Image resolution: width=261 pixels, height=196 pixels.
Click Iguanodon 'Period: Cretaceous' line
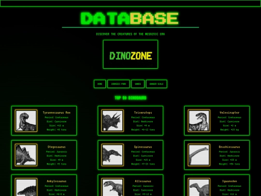230,186
